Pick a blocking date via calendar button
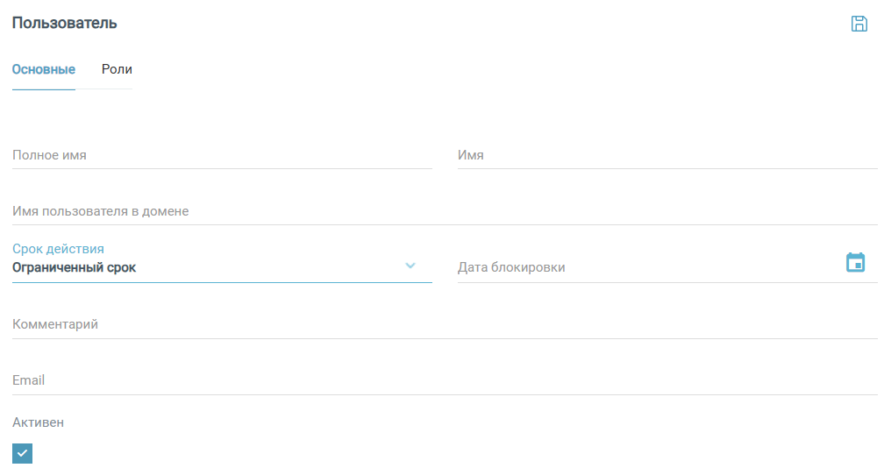This screenshot has height=475, width=891. coord(855,262)
